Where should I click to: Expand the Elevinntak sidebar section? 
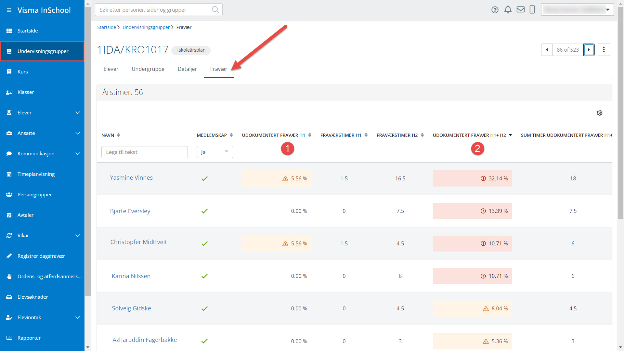(78, 318)
